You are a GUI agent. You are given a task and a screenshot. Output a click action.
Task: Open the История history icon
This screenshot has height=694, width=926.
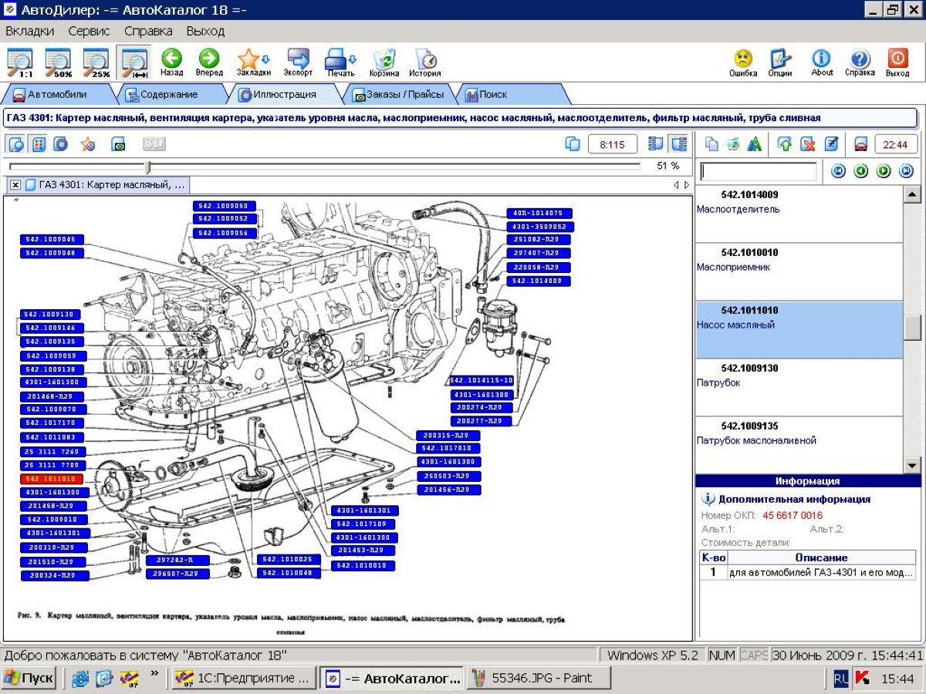pyautogui.click(x=425, y=62)
